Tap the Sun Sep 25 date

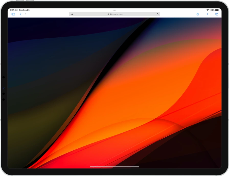pos(24,10)
